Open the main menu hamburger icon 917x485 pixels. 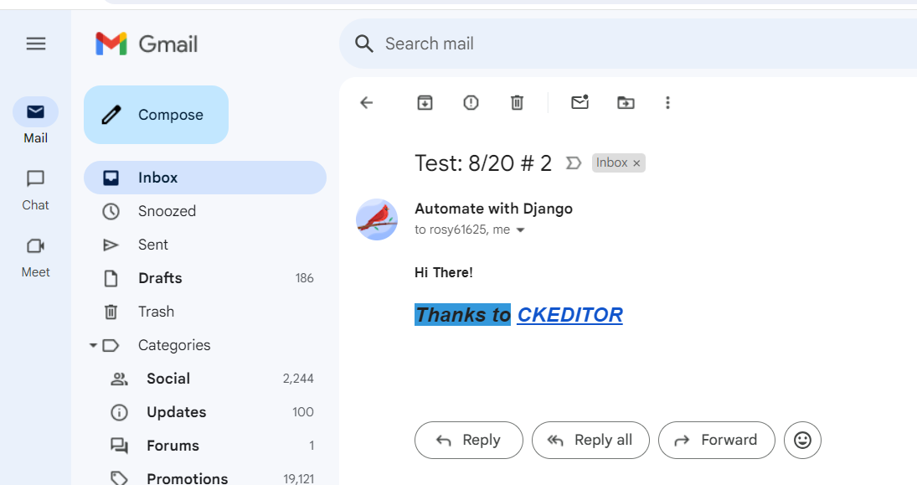[36, 44]
